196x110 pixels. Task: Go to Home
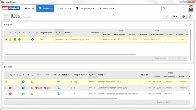click(x=29, y=8)
